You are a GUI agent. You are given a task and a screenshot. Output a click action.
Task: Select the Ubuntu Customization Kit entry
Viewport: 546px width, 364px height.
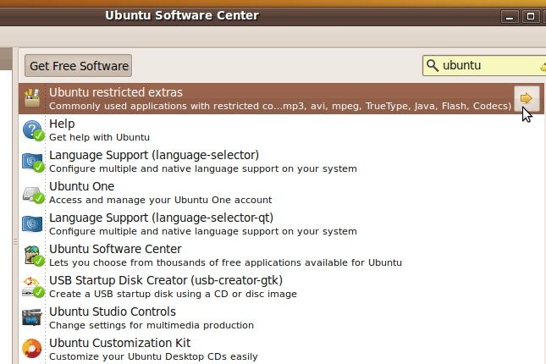click(x=281, y=349)
